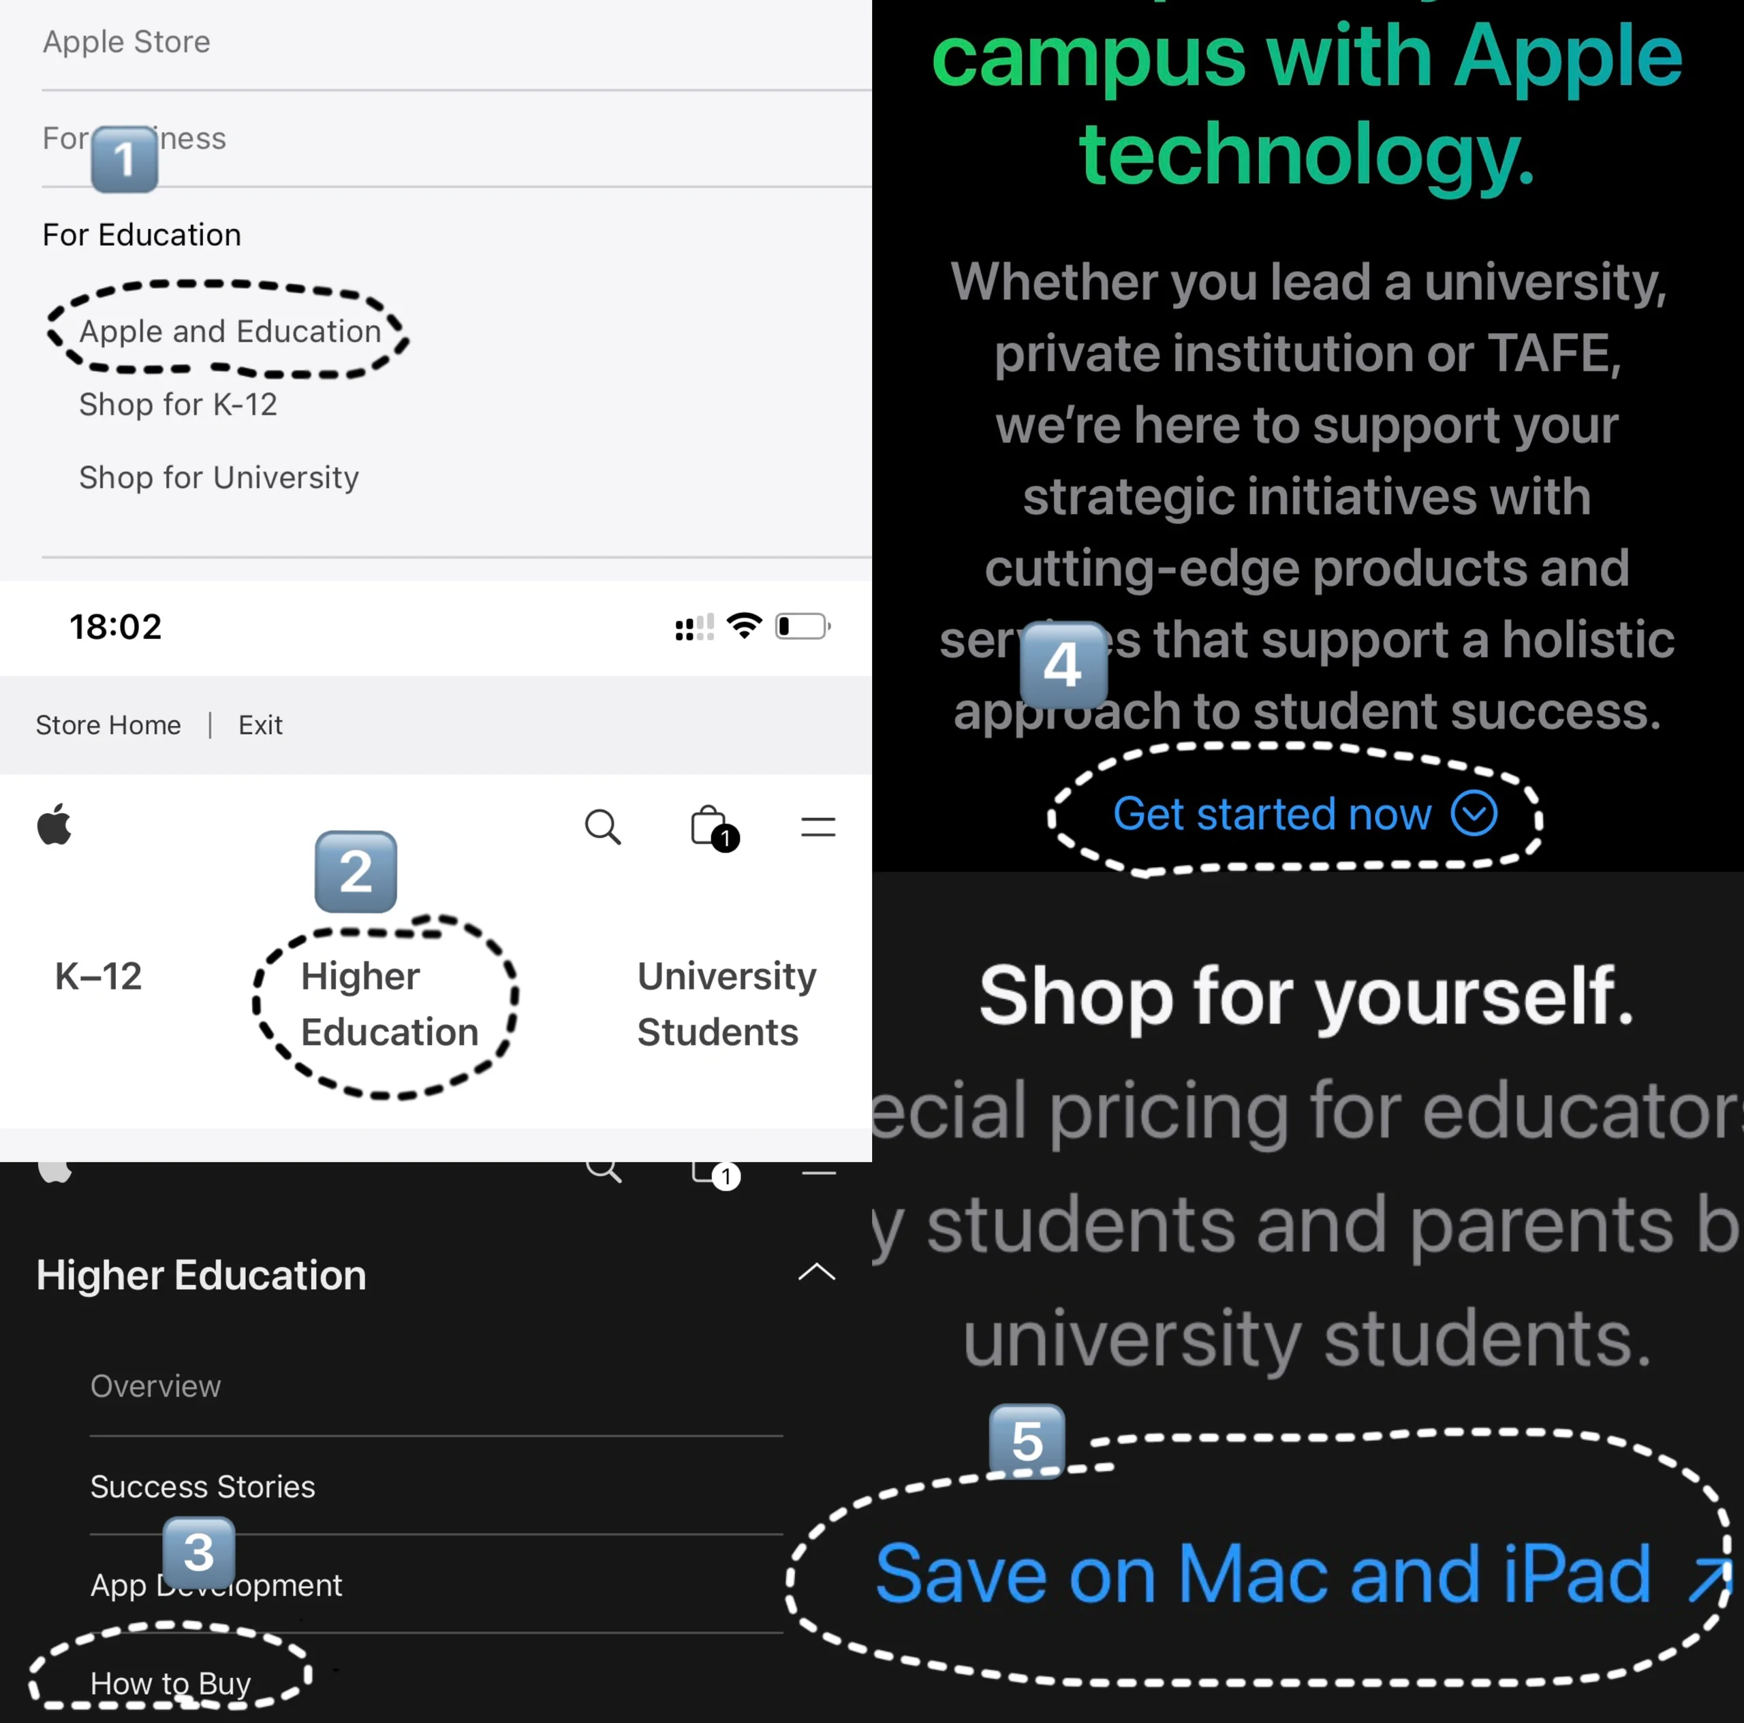Select the Apple and Education link
This screenshot has height=1723, width=1744.
229,332
